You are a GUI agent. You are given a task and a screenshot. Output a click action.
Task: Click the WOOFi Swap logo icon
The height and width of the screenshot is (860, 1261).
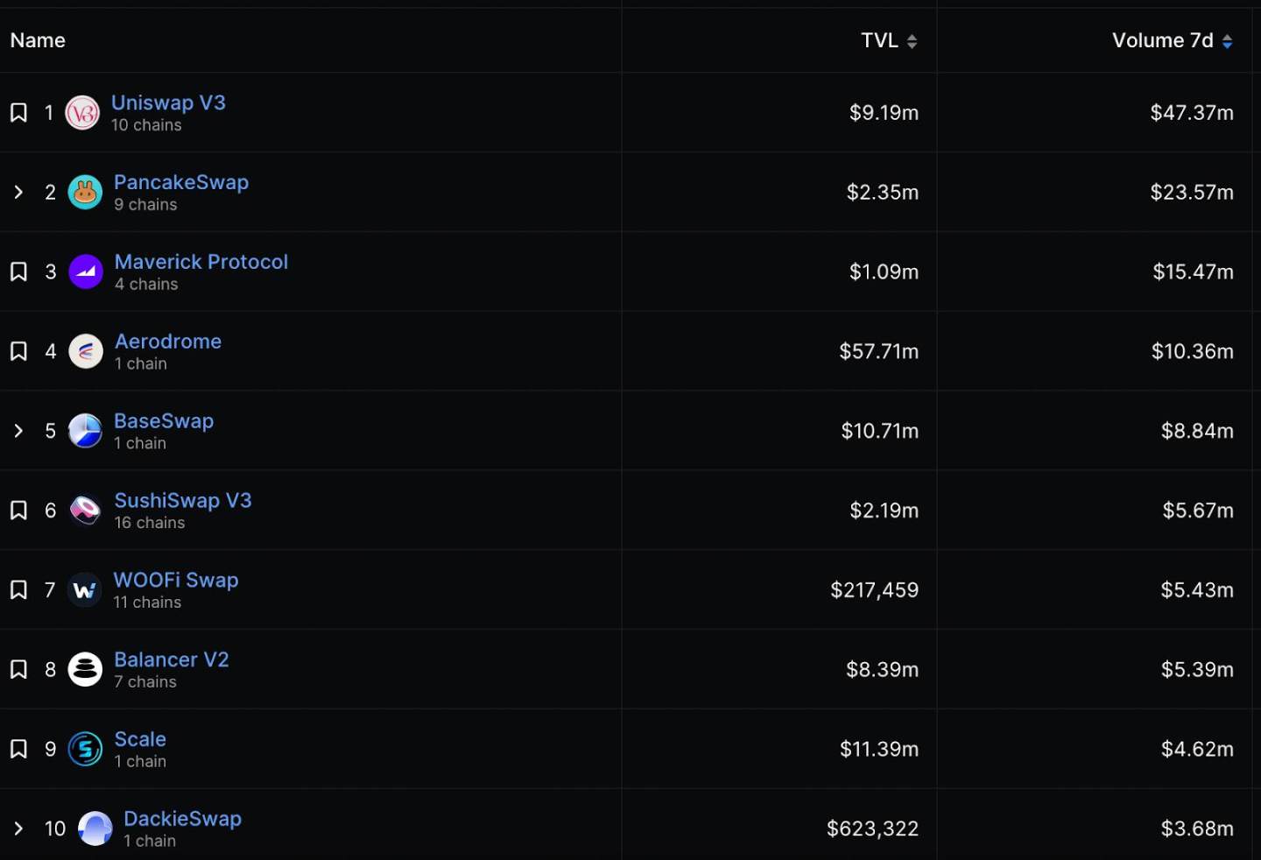(x=85, y=590)
